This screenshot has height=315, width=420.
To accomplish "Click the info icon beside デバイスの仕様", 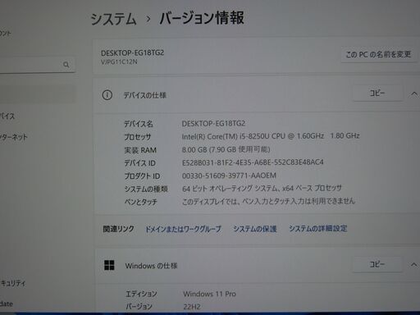I will (x=107, y=95).
